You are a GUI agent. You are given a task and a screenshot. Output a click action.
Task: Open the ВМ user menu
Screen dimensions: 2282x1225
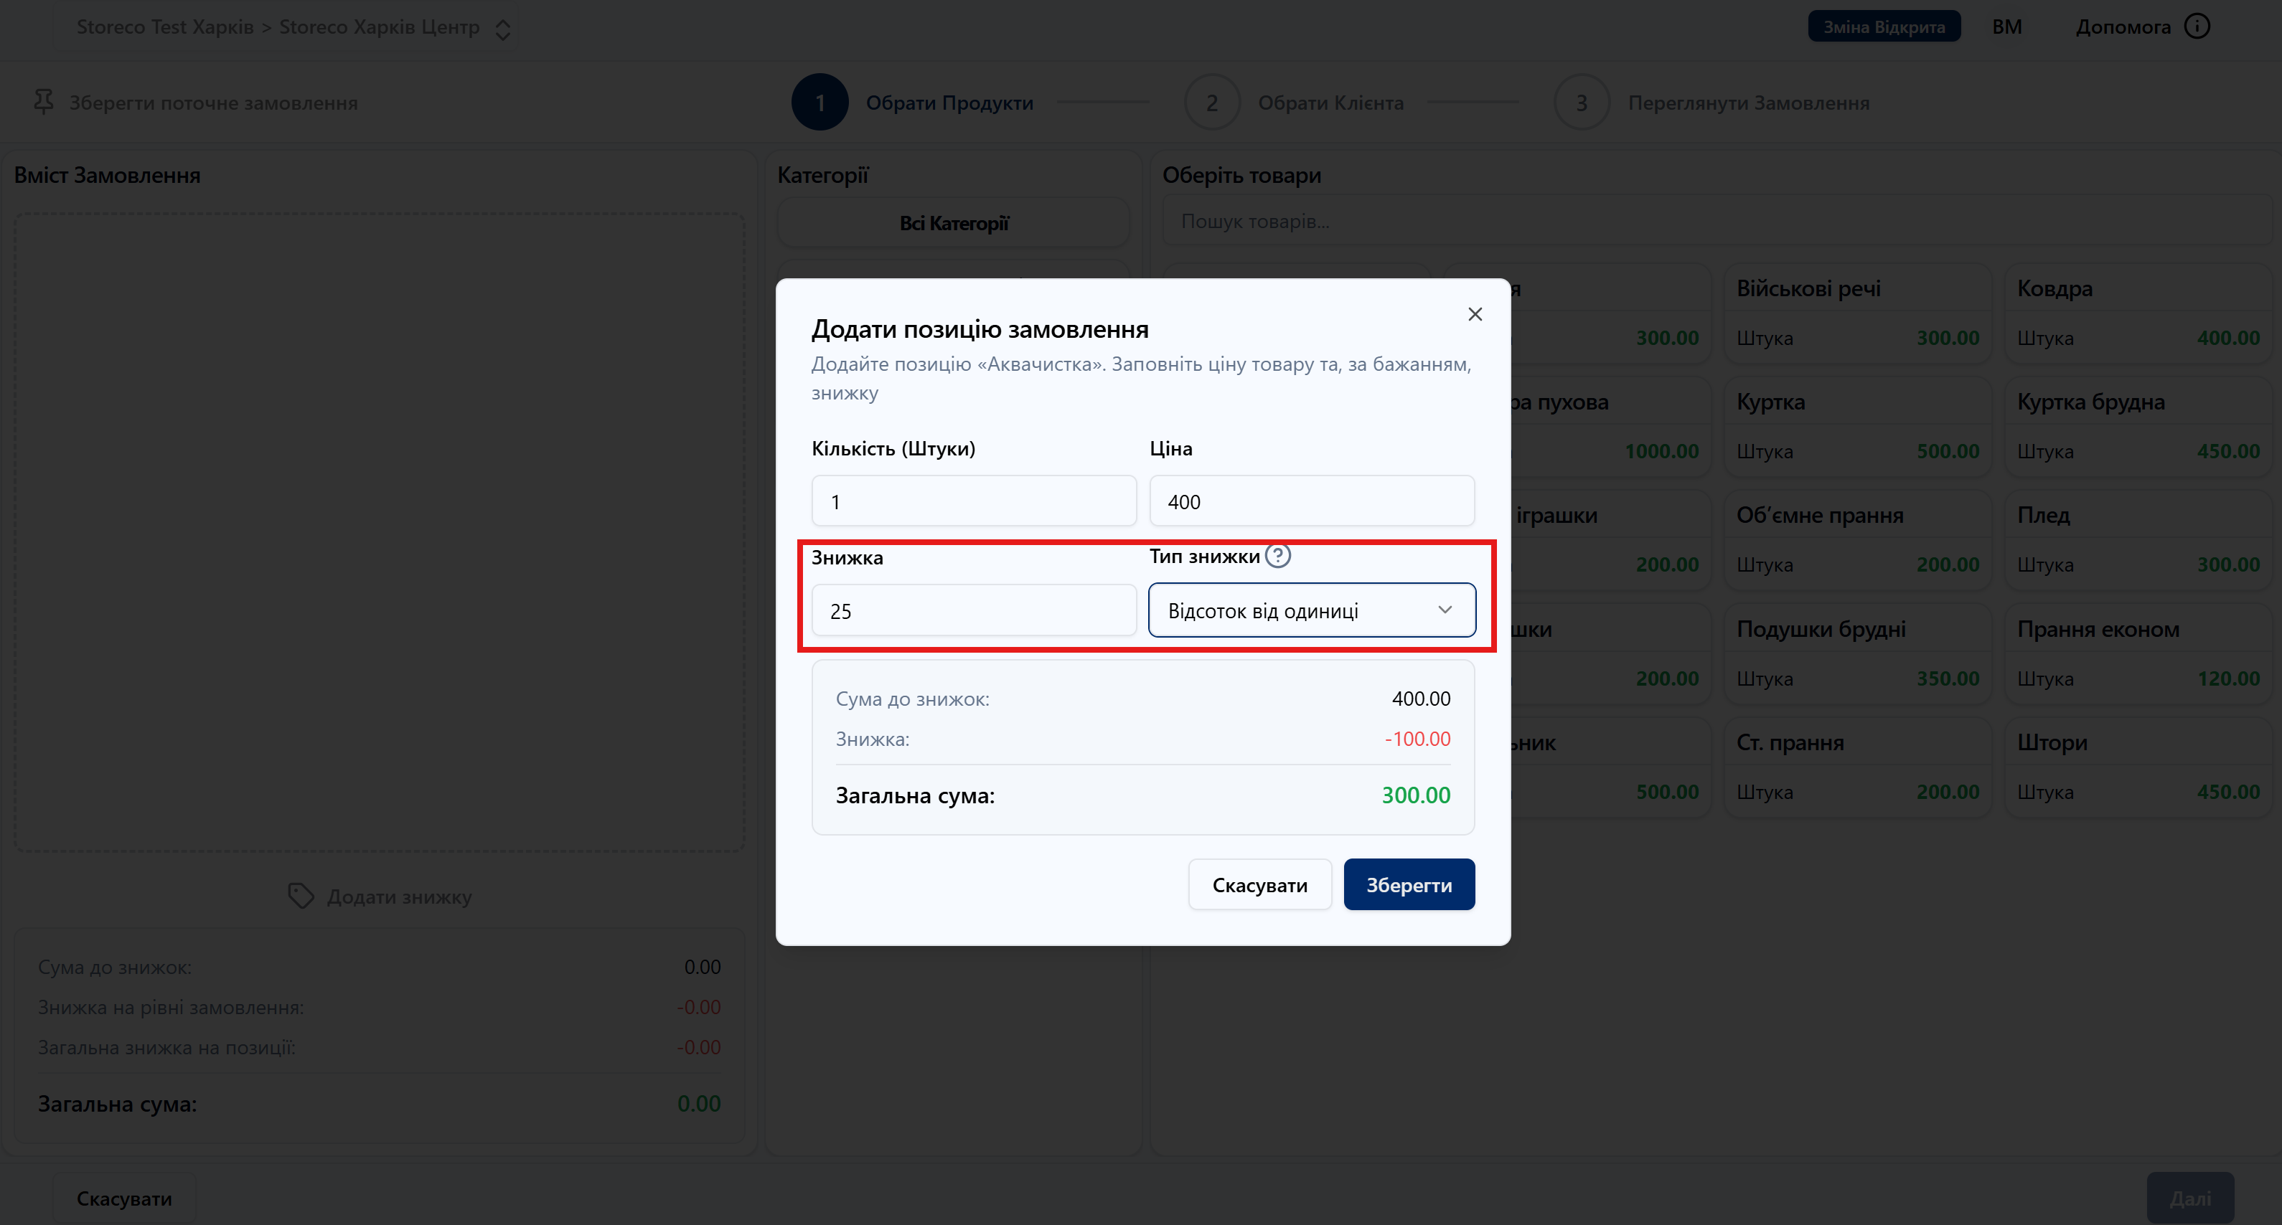(2006, 27)
